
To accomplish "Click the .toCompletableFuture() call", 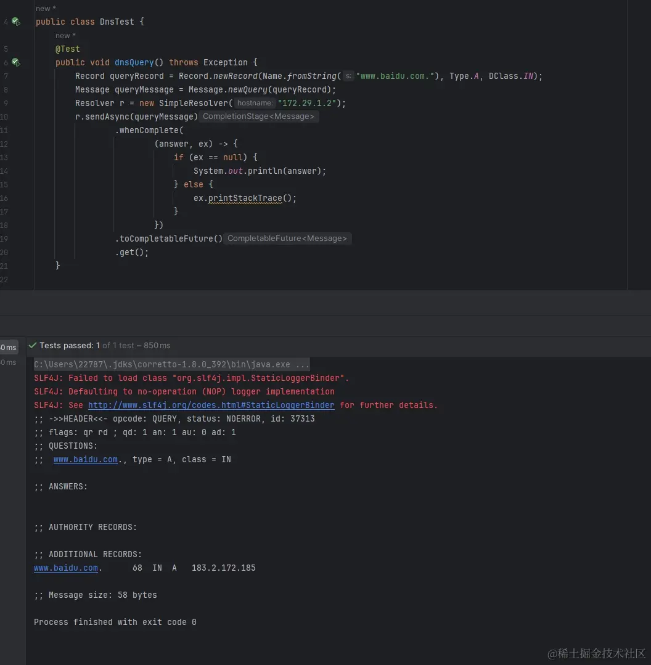I will pyautogui.click(x=169, y=239).
